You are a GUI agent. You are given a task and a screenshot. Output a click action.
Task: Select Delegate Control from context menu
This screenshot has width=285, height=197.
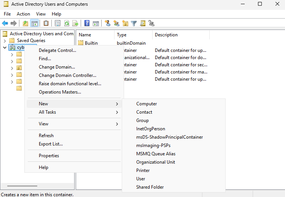click(x=57, y=50)
